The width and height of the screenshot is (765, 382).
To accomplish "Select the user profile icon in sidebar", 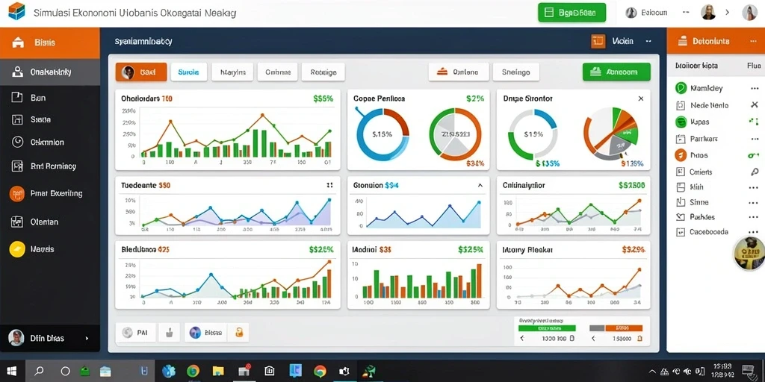I will (x=18, y=72).
